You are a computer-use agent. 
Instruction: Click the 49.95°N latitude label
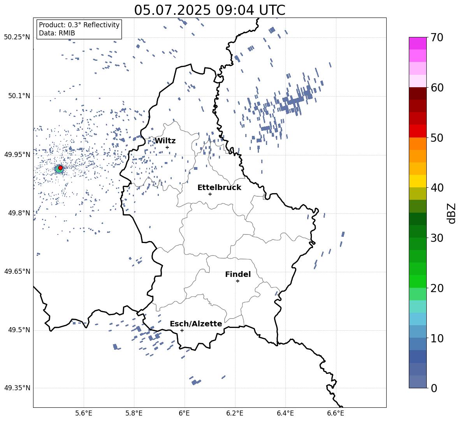coord(17,155)
